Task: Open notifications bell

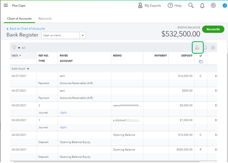Action: (202, 6)
